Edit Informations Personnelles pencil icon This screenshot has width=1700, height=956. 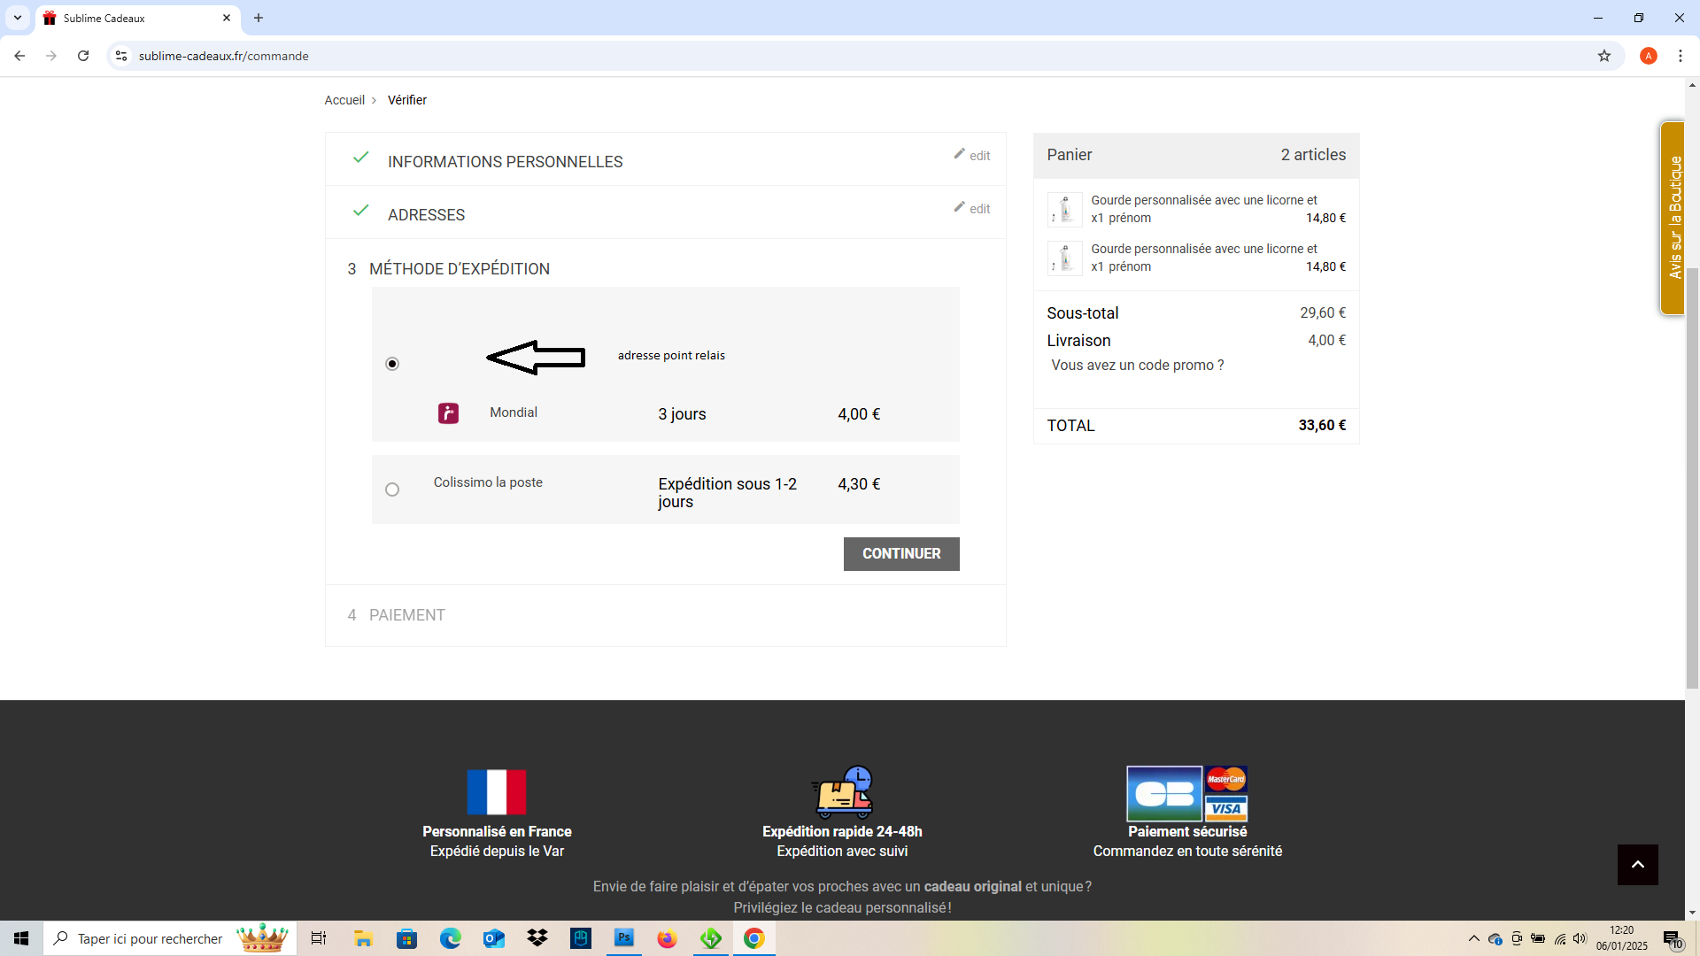point(959,154)
